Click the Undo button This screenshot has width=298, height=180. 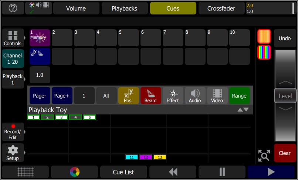click(x=285, y=38)
